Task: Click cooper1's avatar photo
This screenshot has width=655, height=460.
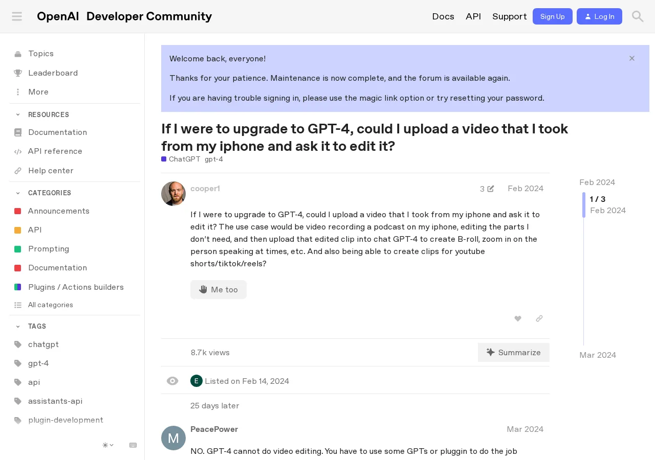Action: [x=173, y=194]
